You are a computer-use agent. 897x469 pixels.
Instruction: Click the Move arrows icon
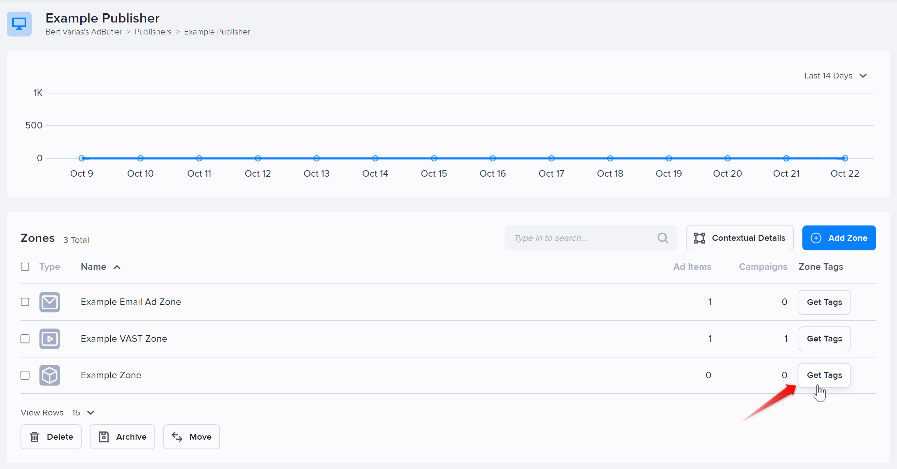point(177,437)
